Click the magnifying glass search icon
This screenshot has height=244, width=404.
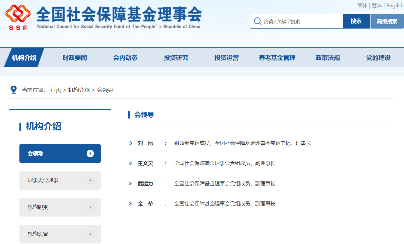tap(257, 21)
